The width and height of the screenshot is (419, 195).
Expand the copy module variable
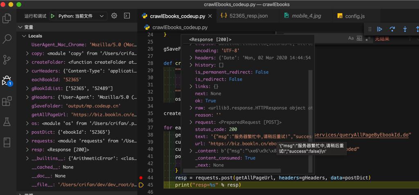point(27,53)
